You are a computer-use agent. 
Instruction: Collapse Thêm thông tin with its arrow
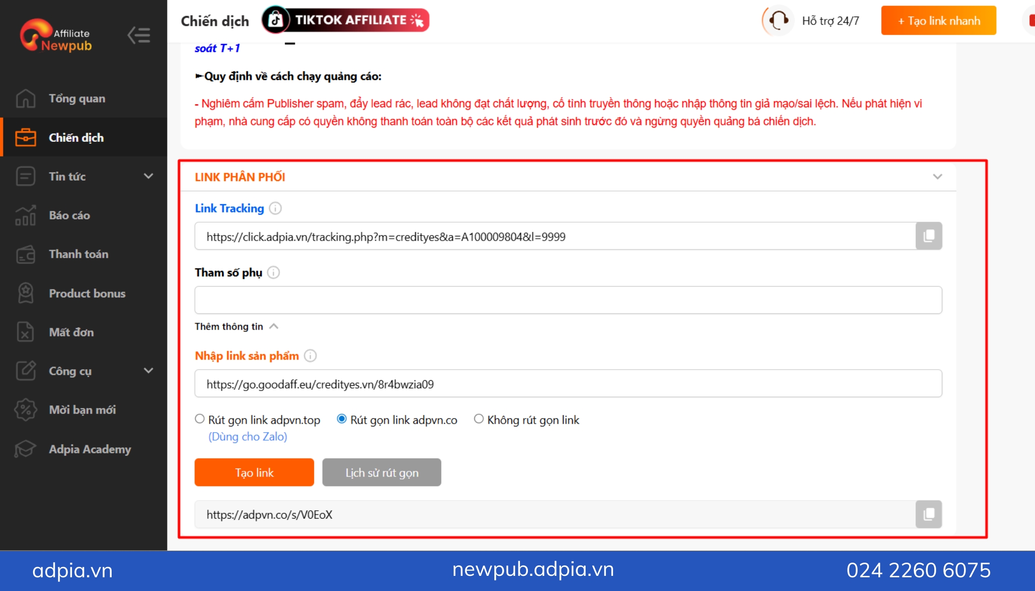pyautogui.click(x=273, y=326)
